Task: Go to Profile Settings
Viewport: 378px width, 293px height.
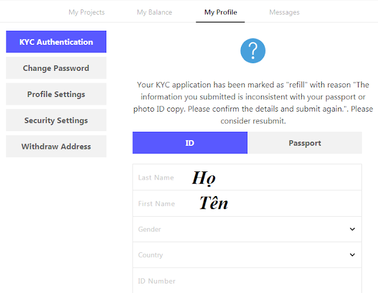Action: (56, 94)
